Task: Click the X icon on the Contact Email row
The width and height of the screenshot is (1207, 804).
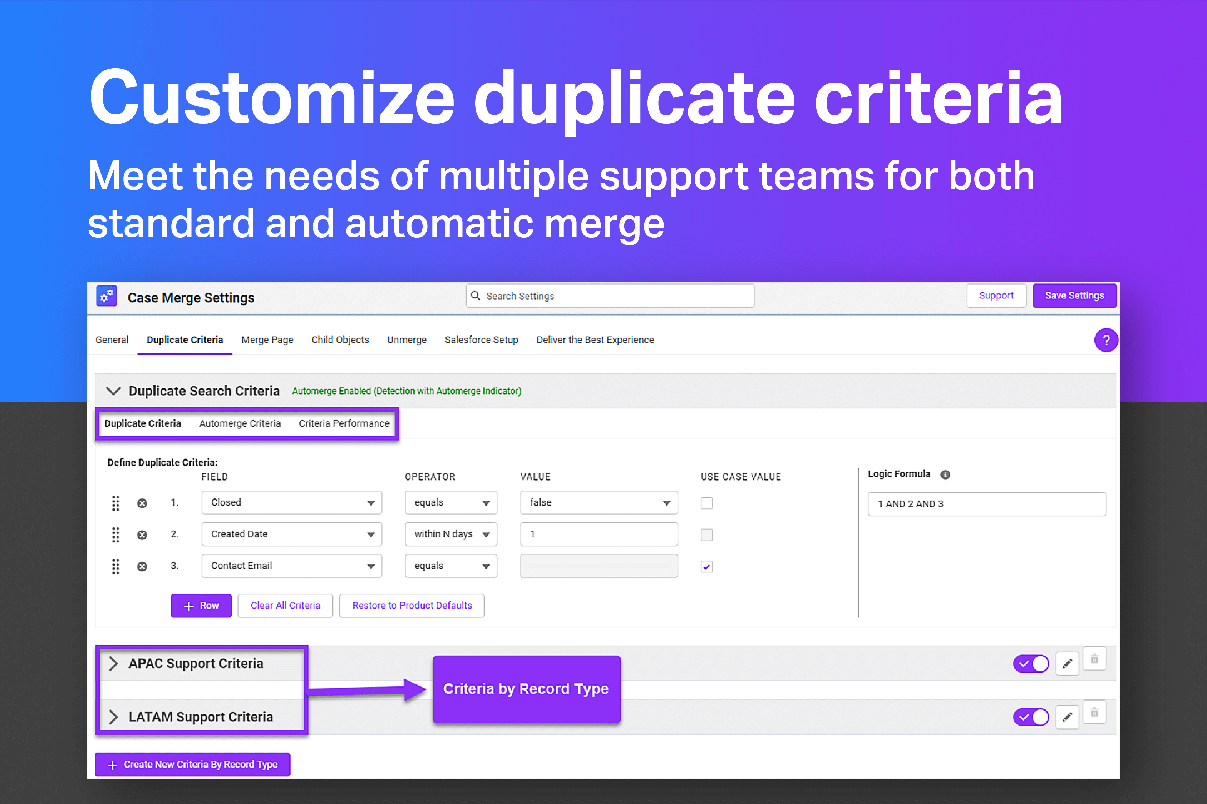Action: pos(142,566)
